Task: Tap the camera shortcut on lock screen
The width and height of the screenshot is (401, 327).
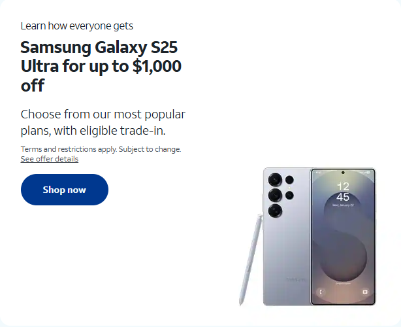Action: point(365,292)
